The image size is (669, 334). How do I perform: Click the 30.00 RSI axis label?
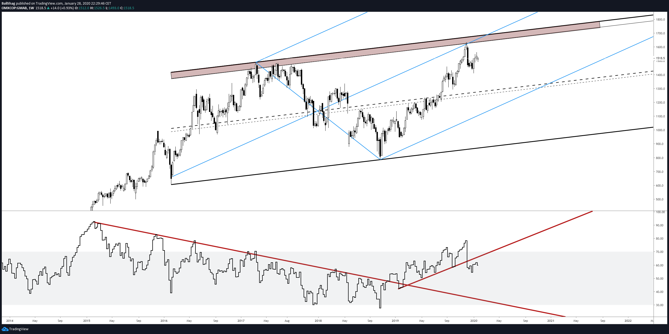tap(660, 305)
